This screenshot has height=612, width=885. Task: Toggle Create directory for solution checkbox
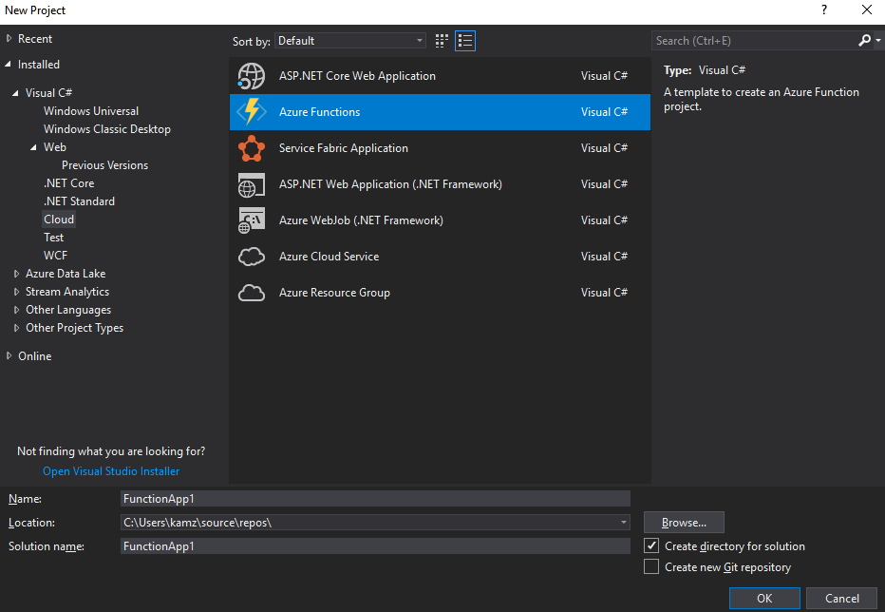pyautogui.click(x=651, y=545)
